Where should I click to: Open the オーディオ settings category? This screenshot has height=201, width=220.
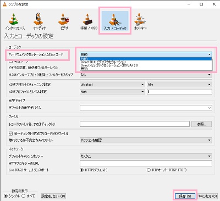pyautogui.click(x=39, y=21)
